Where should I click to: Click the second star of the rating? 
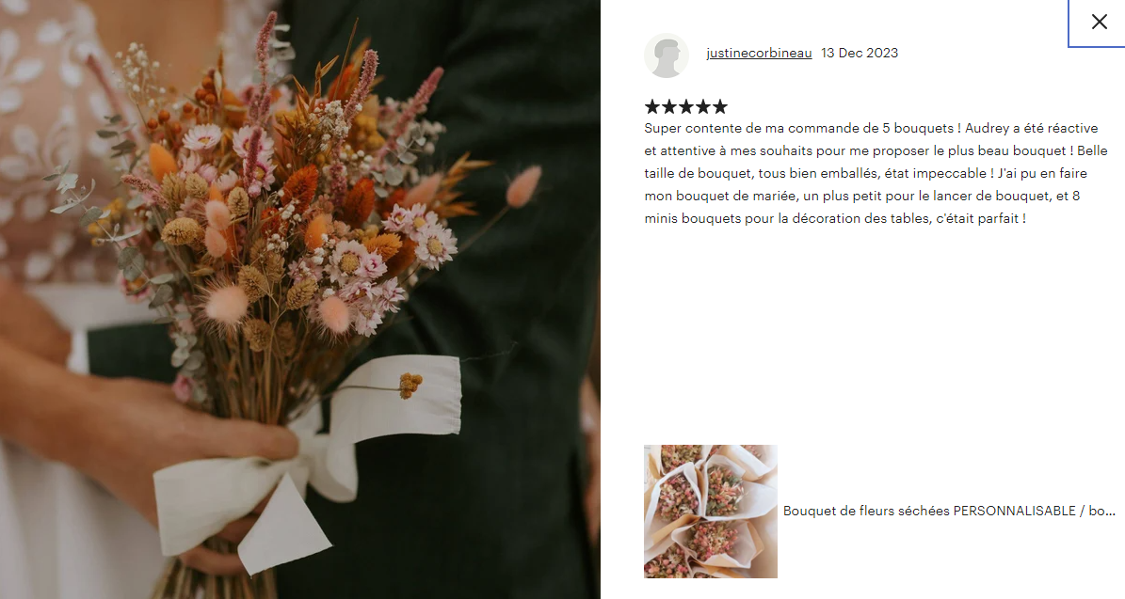point(668,107)
